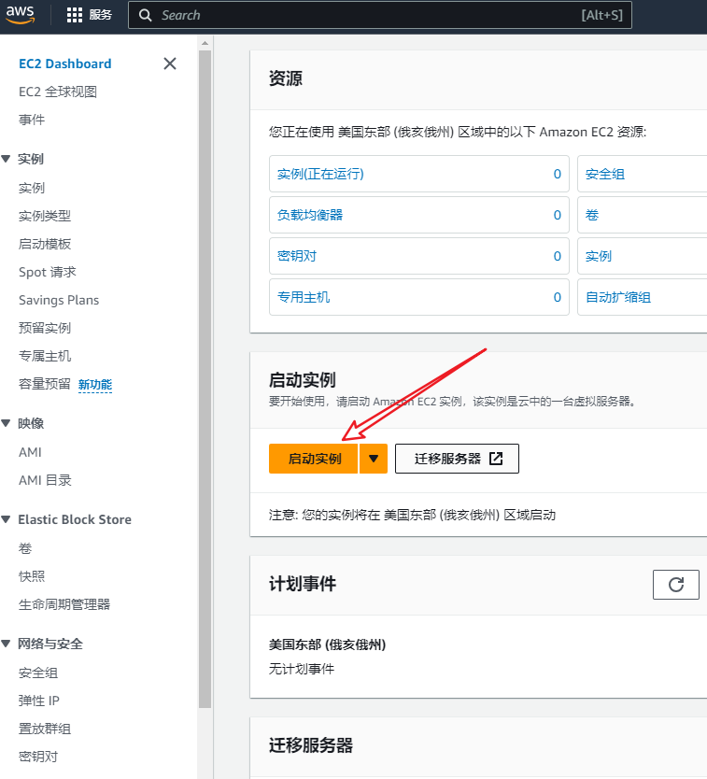
Task: Open 专属主机 in sidebar
Action: [x=45, y=356]
